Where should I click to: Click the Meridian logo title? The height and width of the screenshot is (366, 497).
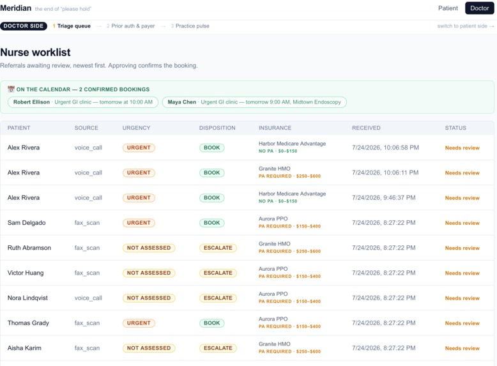16,8
